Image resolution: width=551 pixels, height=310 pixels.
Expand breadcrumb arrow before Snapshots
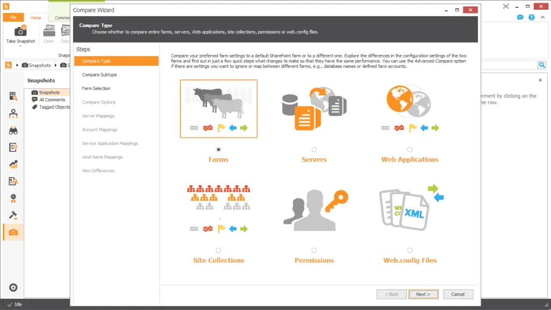coord(17,65)
